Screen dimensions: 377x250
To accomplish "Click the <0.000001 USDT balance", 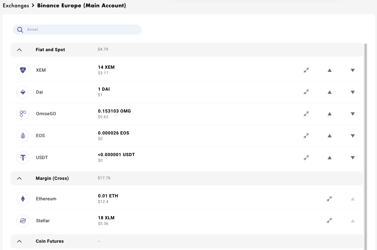I will click(116, 155).
